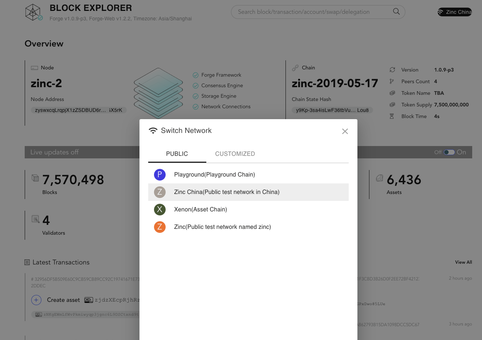Open the Zinc China network switcher

tap(454, 12)
